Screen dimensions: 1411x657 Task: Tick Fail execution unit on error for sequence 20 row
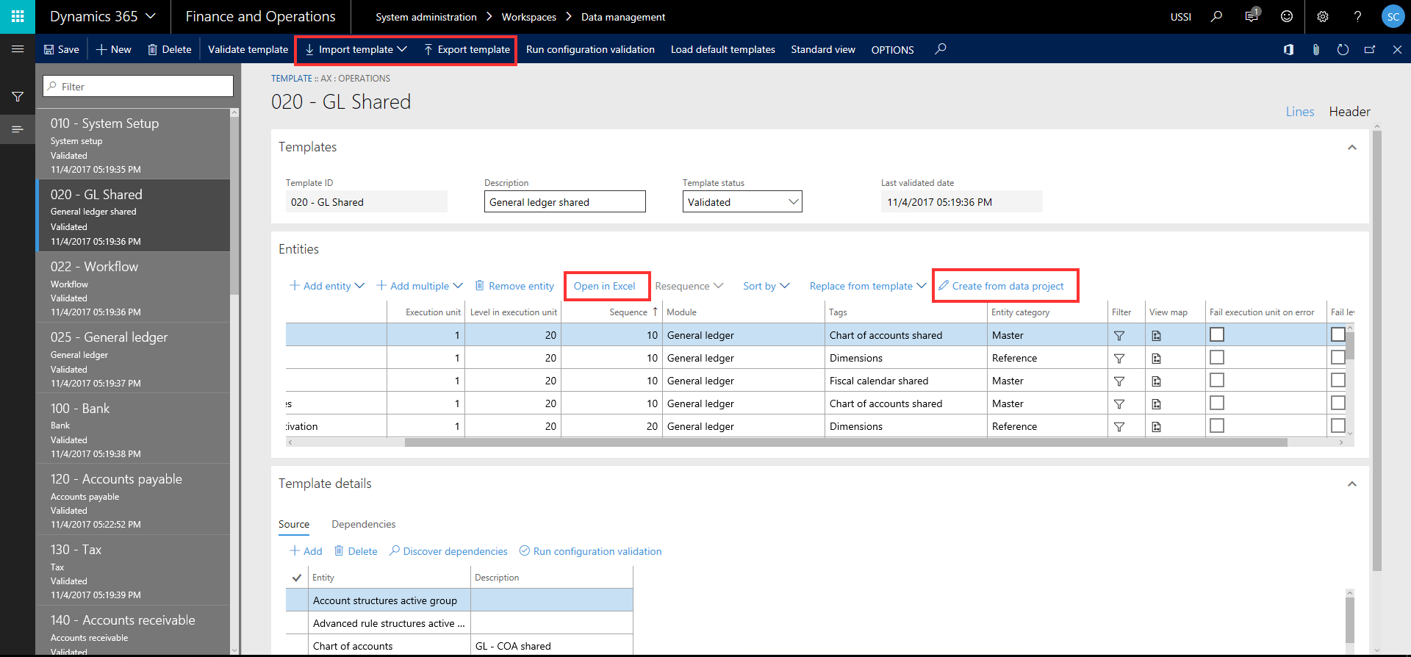pos(1217,426)
